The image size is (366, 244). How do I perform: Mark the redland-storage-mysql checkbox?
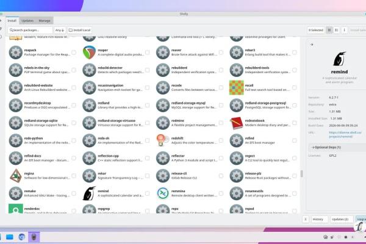coord(221,106)
